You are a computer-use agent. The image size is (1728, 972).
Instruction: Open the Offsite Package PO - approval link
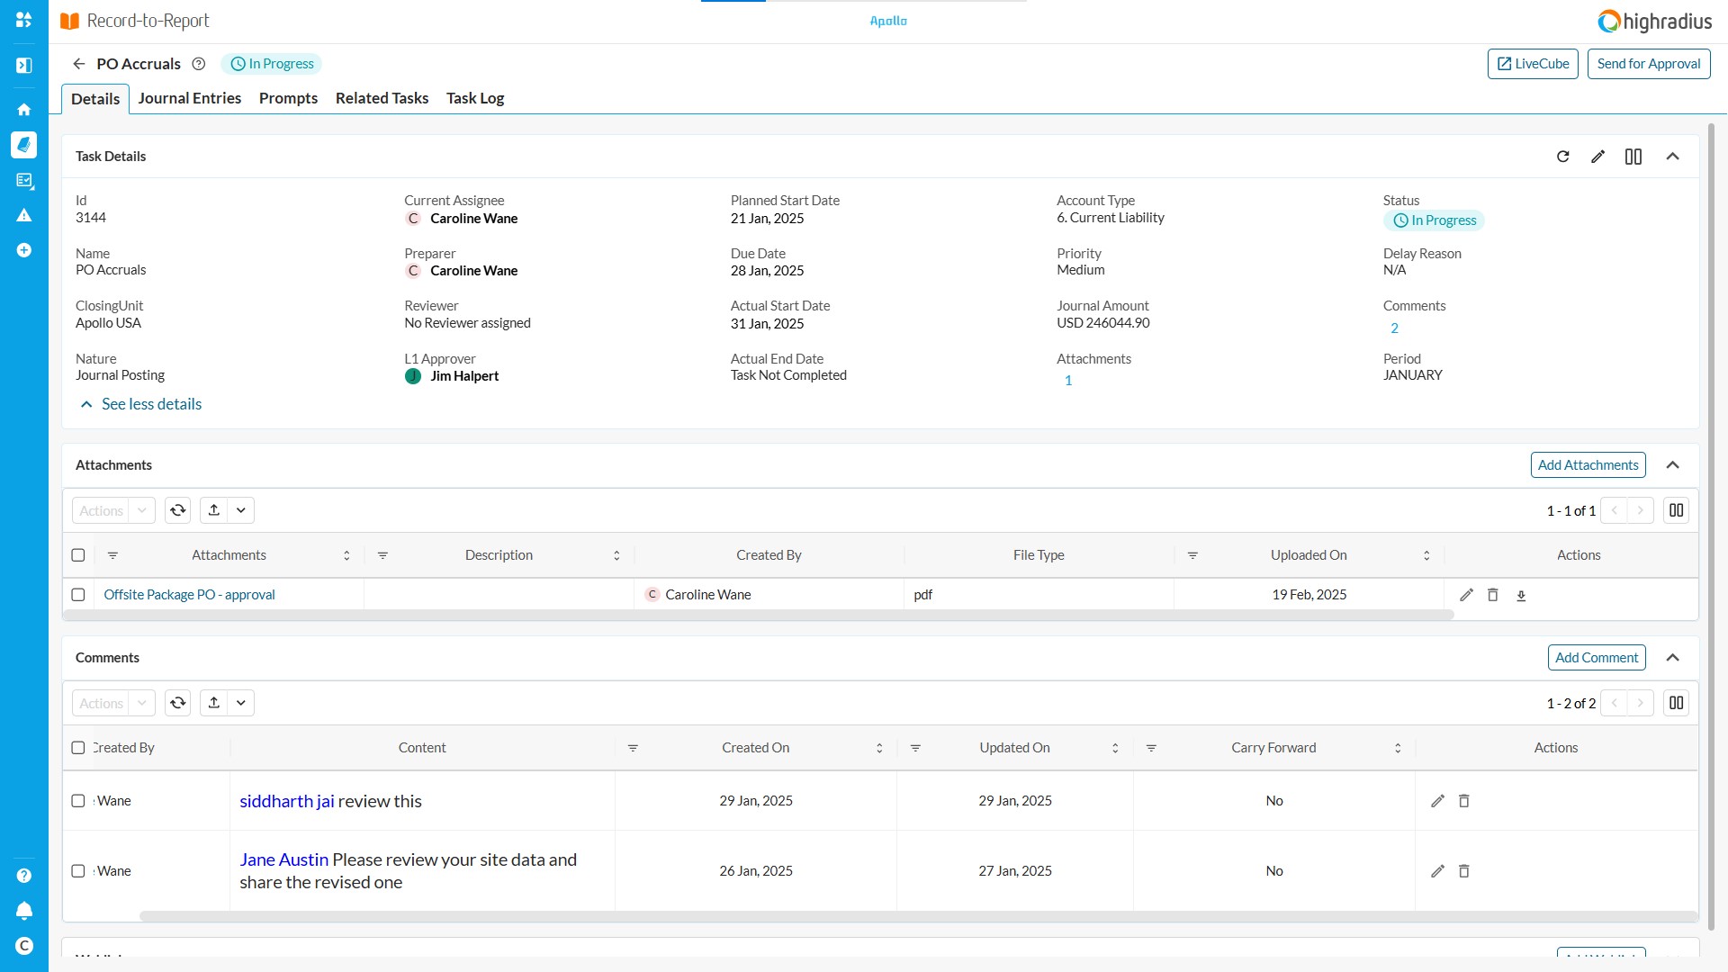click(x=189, y=595)
